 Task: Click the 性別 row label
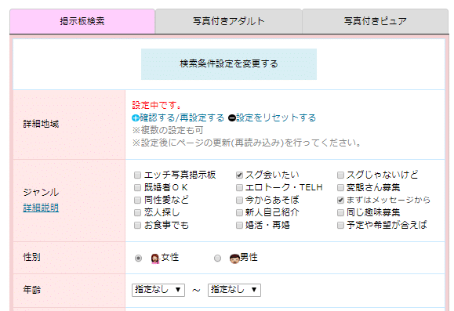click(x=32, y=257)
